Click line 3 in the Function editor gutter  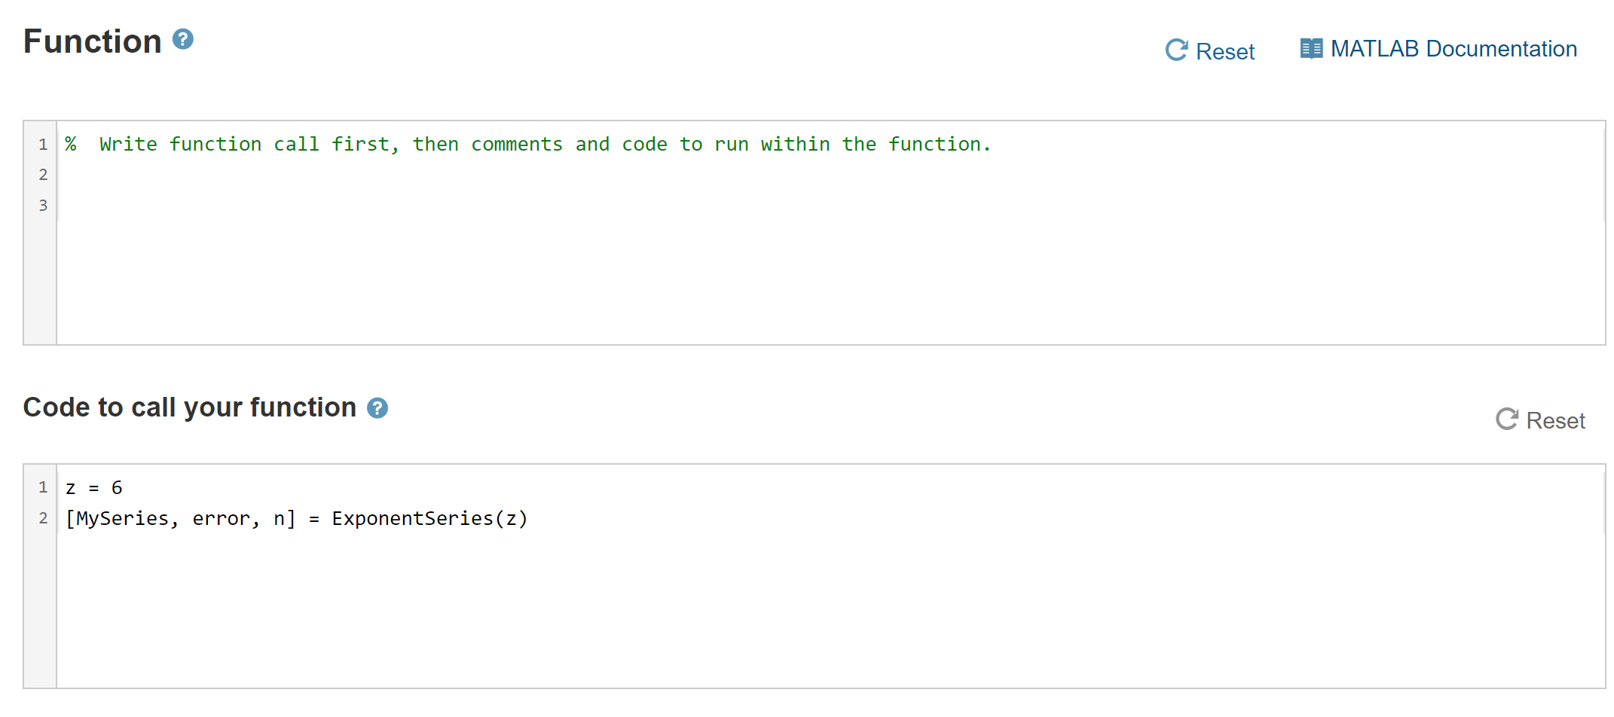[x=43, y=205]
